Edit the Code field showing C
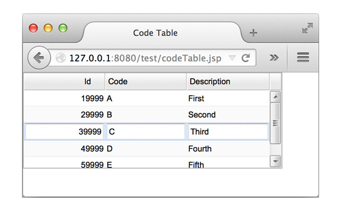This screenshot has width=341, height=219. click(146, 132)
